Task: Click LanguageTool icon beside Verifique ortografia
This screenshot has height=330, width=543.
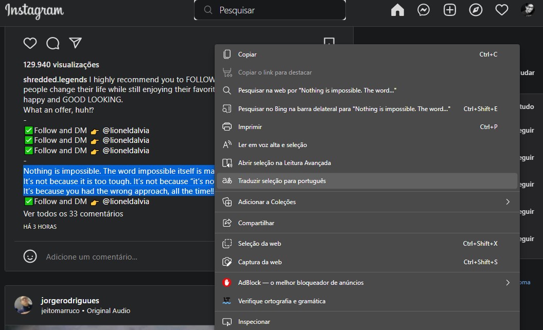Action: click(227, 301)
